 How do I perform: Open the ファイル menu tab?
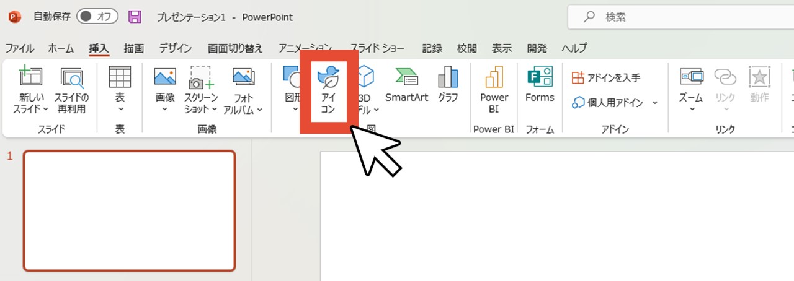coord(19,48)
